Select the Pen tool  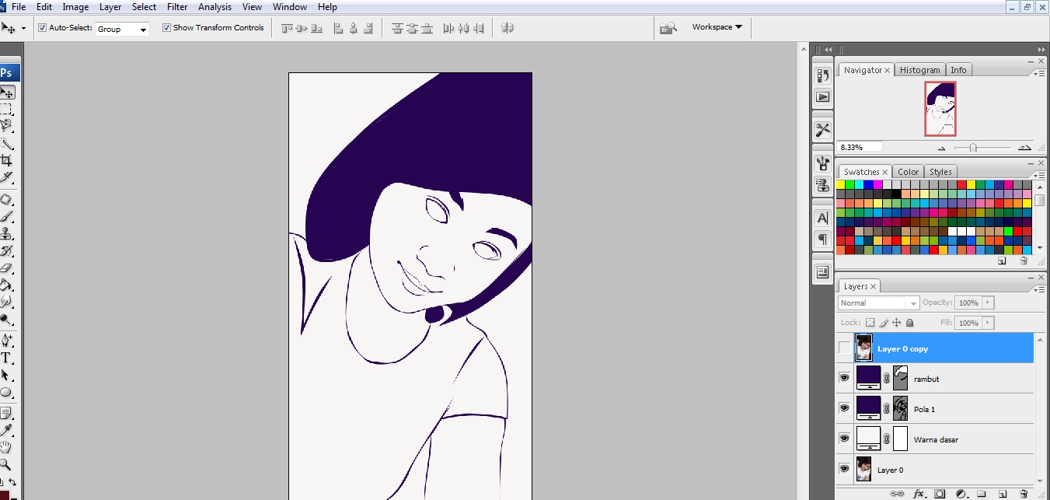[6, 341]
